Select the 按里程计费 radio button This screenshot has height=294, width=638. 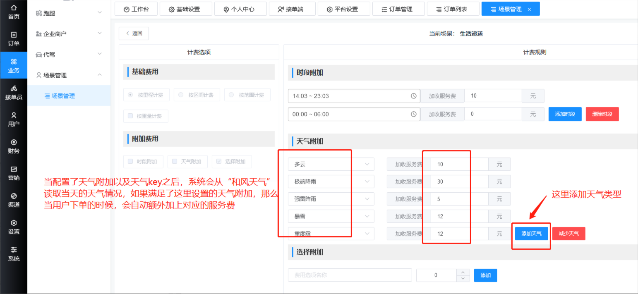tap(130, 95)
